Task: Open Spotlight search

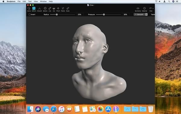Action: (169, 1)
